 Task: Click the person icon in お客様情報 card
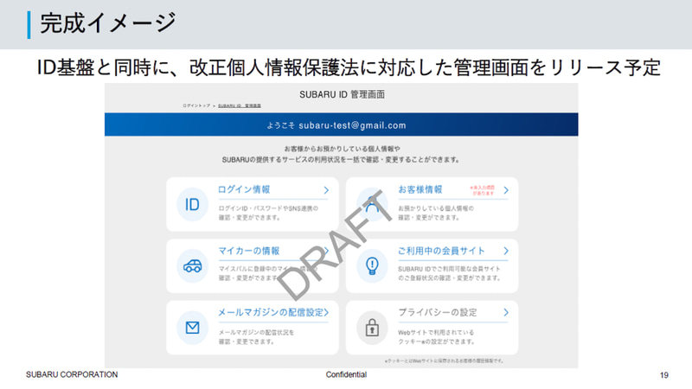click(372, 204)
